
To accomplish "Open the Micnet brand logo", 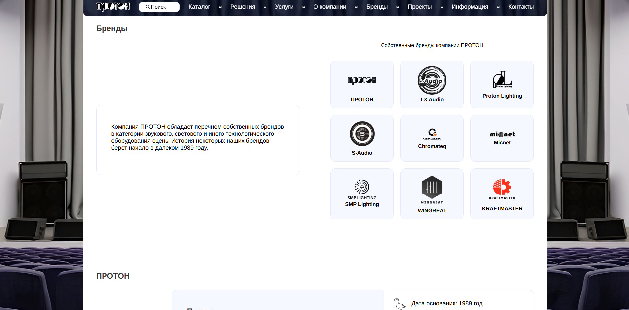I will click(x=502, y=134).
